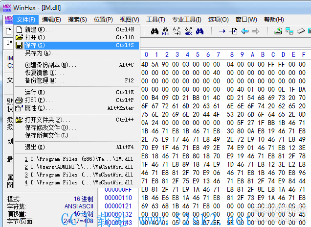This screenshot has height=227, width=311.
Task: Click the Open RAM chip icon
Action: (x=301, y=31)
